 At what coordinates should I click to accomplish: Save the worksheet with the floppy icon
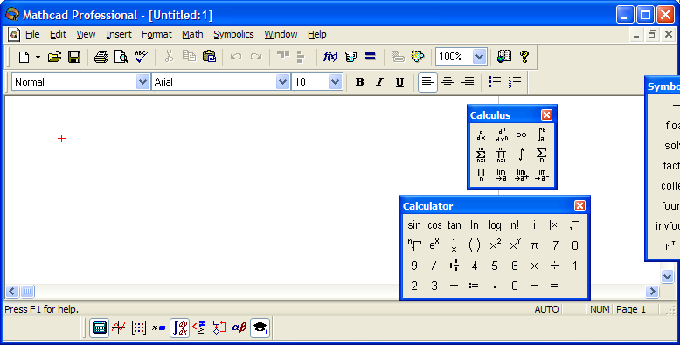point(74,57)
